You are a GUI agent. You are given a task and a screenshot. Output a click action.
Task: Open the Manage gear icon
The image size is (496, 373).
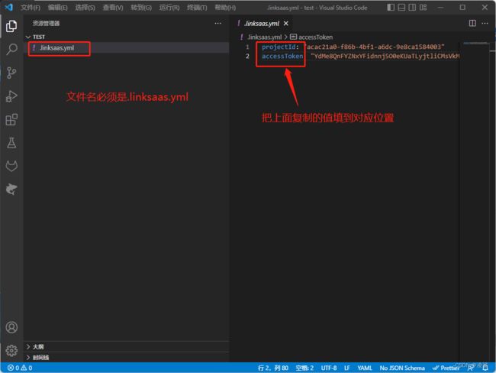(11, 351)
